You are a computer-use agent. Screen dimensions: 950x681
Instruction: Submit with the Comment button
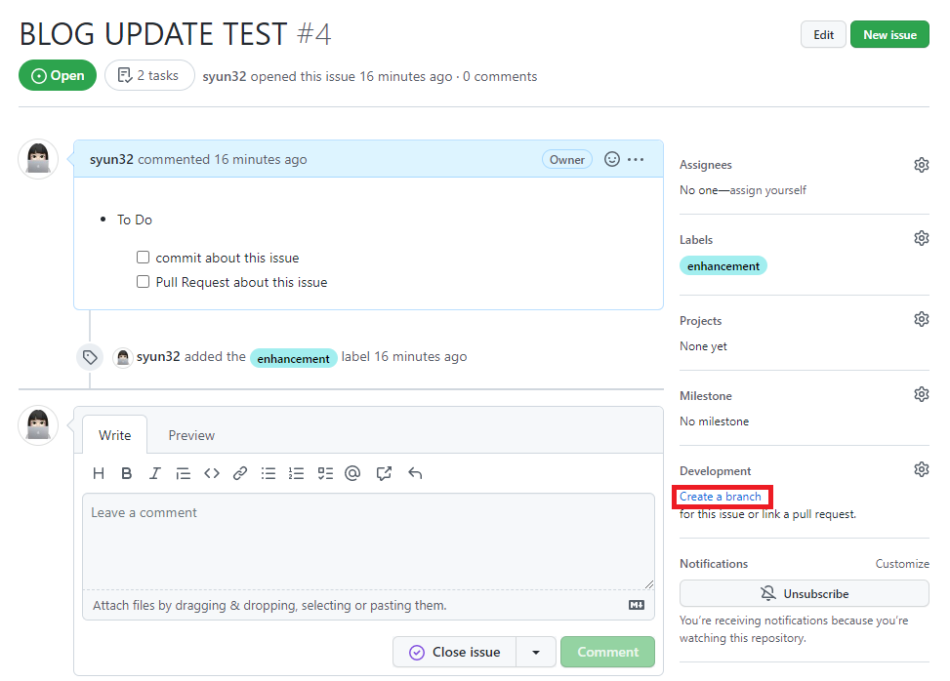[607, 652]
